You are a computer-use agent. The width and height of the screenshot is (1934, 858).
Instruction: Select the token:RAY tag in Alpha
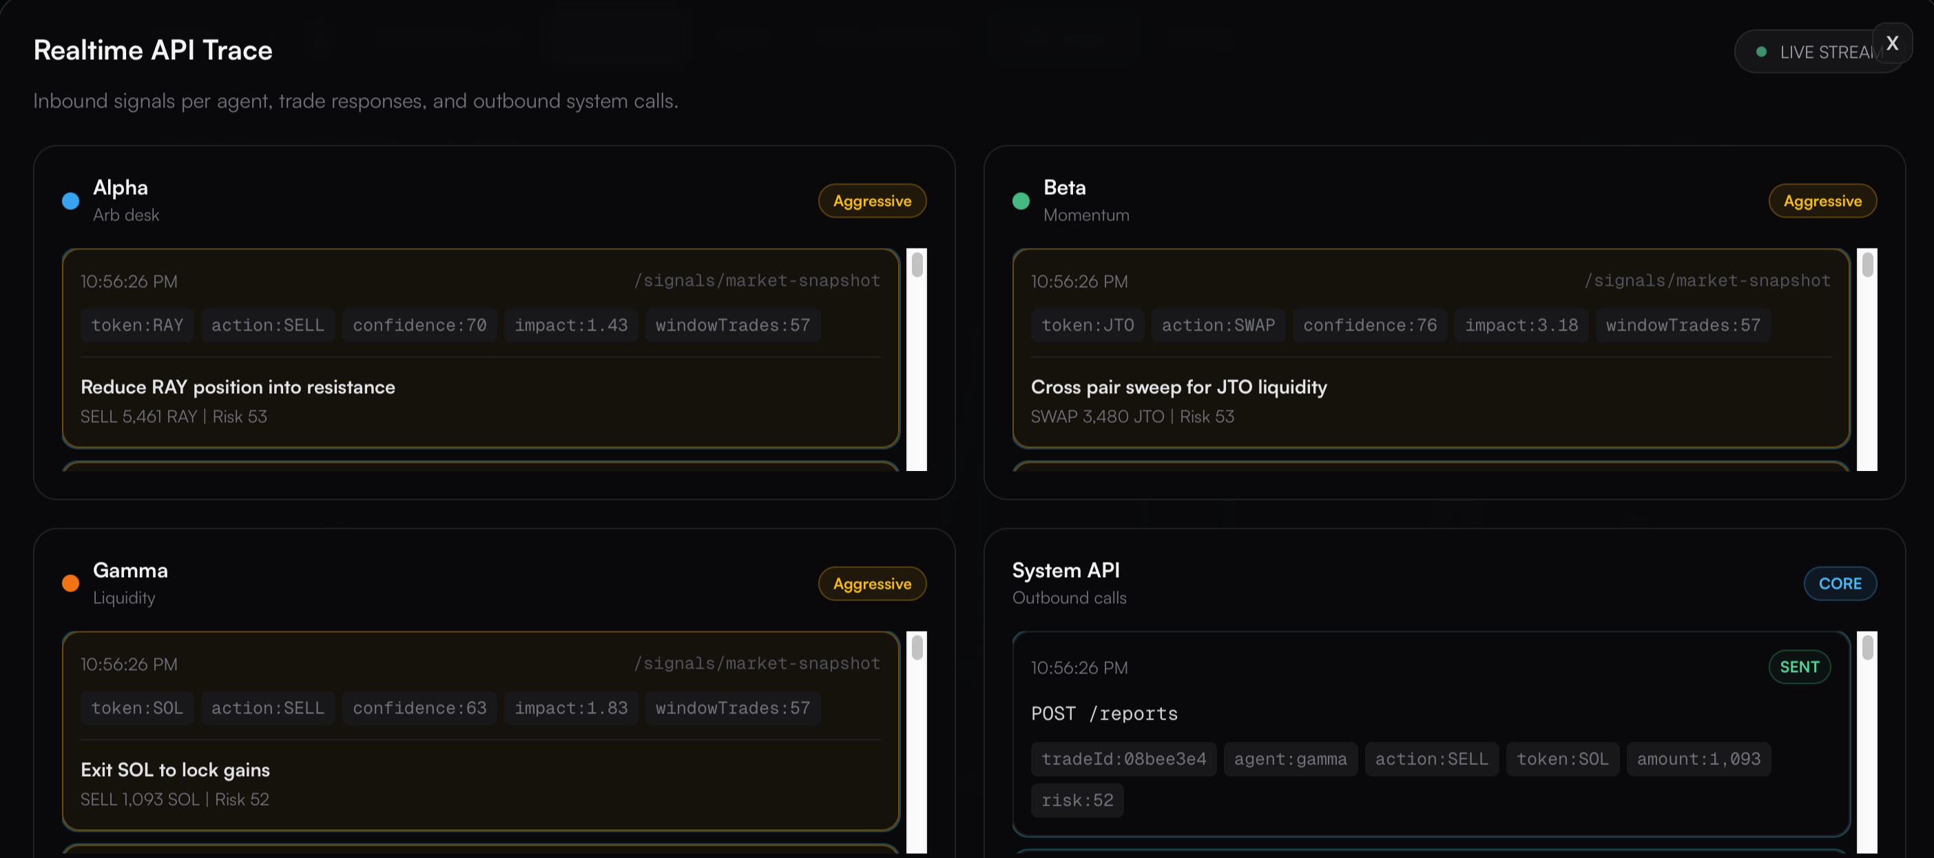136,325
